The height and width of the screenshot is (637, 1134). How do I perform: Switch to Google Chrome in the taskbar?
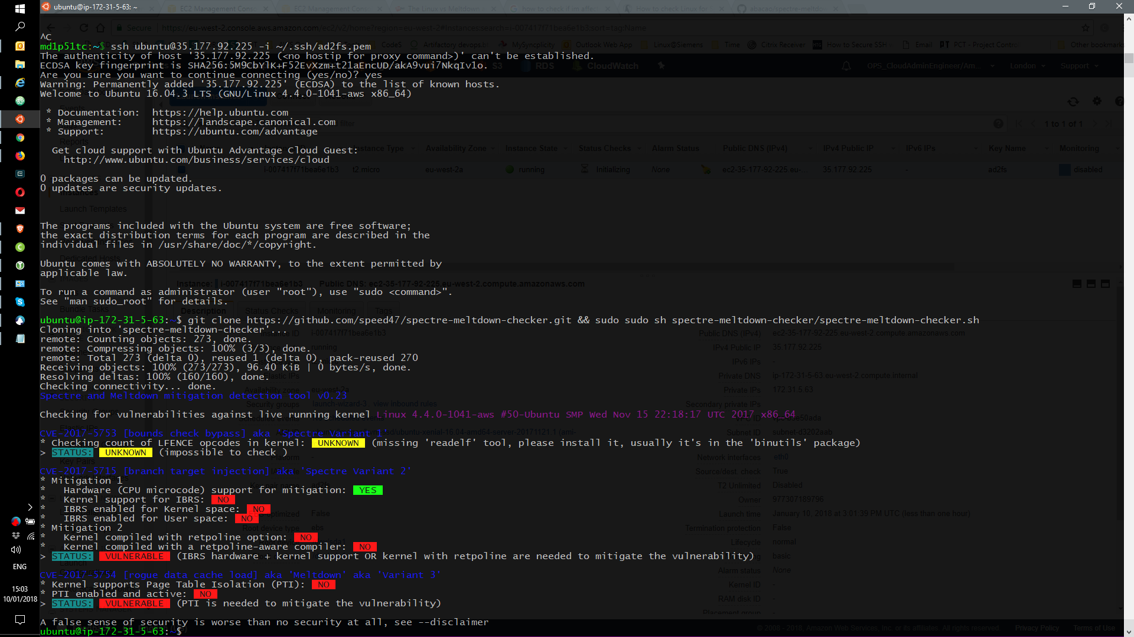pos(19,137)
